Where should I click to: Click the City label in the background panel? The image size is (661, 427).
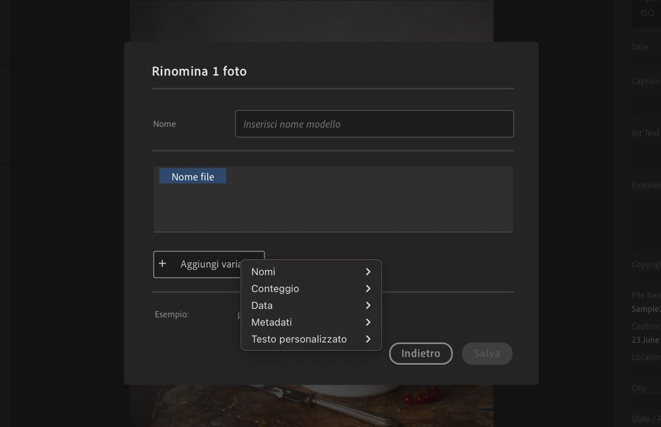click(638, 388)
